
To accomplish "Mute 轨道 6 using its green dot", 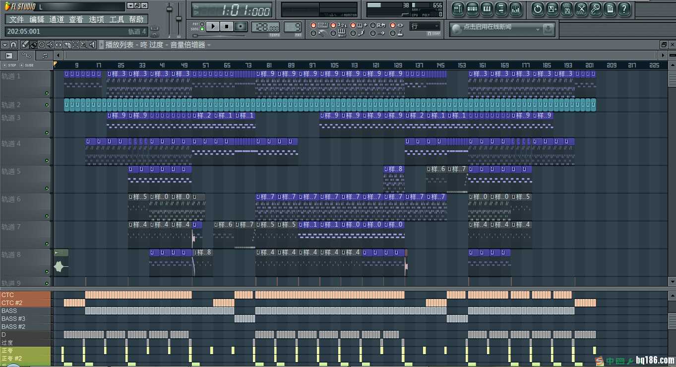I will pyautogui.click(x=47, y=216).
